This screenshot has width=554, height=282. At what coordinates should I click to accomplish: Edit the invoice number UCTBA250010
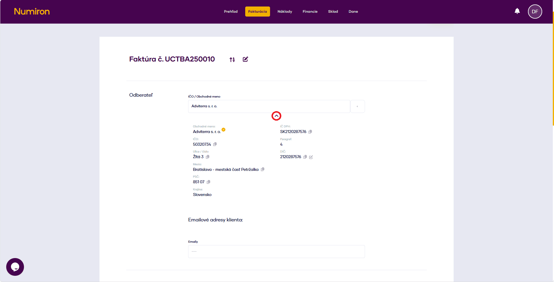coord(245,59)
